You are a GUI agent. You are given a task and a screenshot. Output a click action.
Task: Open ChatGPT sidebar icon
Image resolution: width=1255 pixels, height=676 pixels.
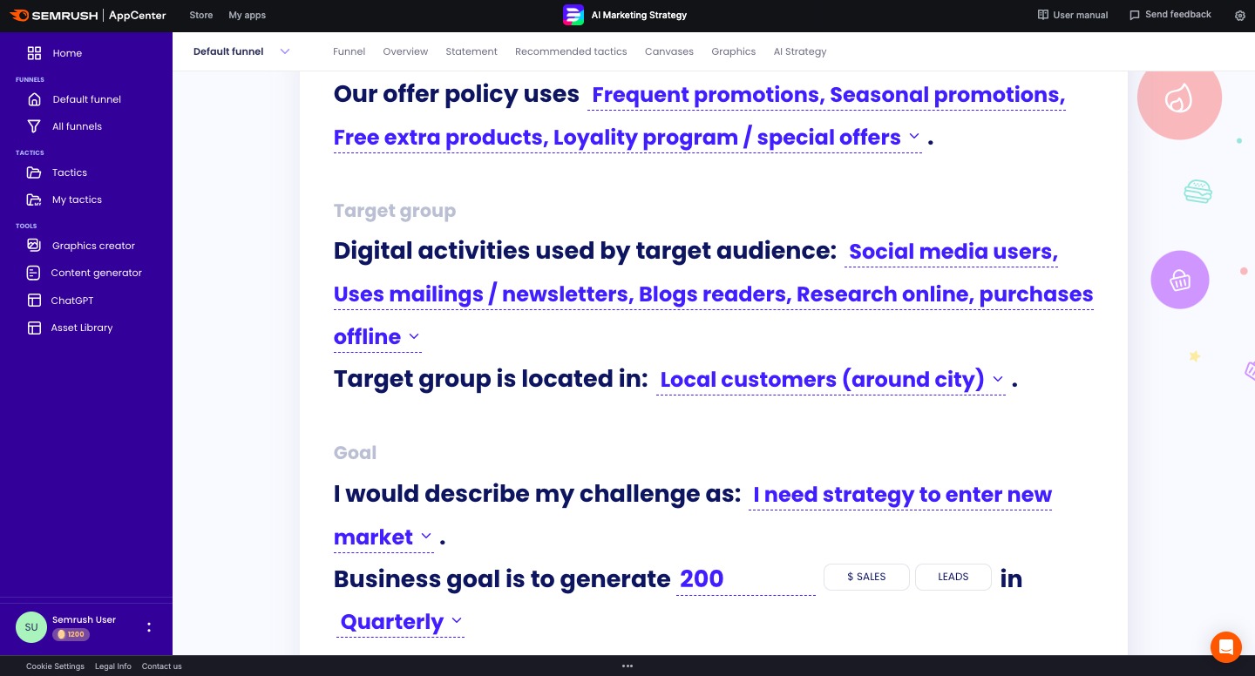pos(34,301)
